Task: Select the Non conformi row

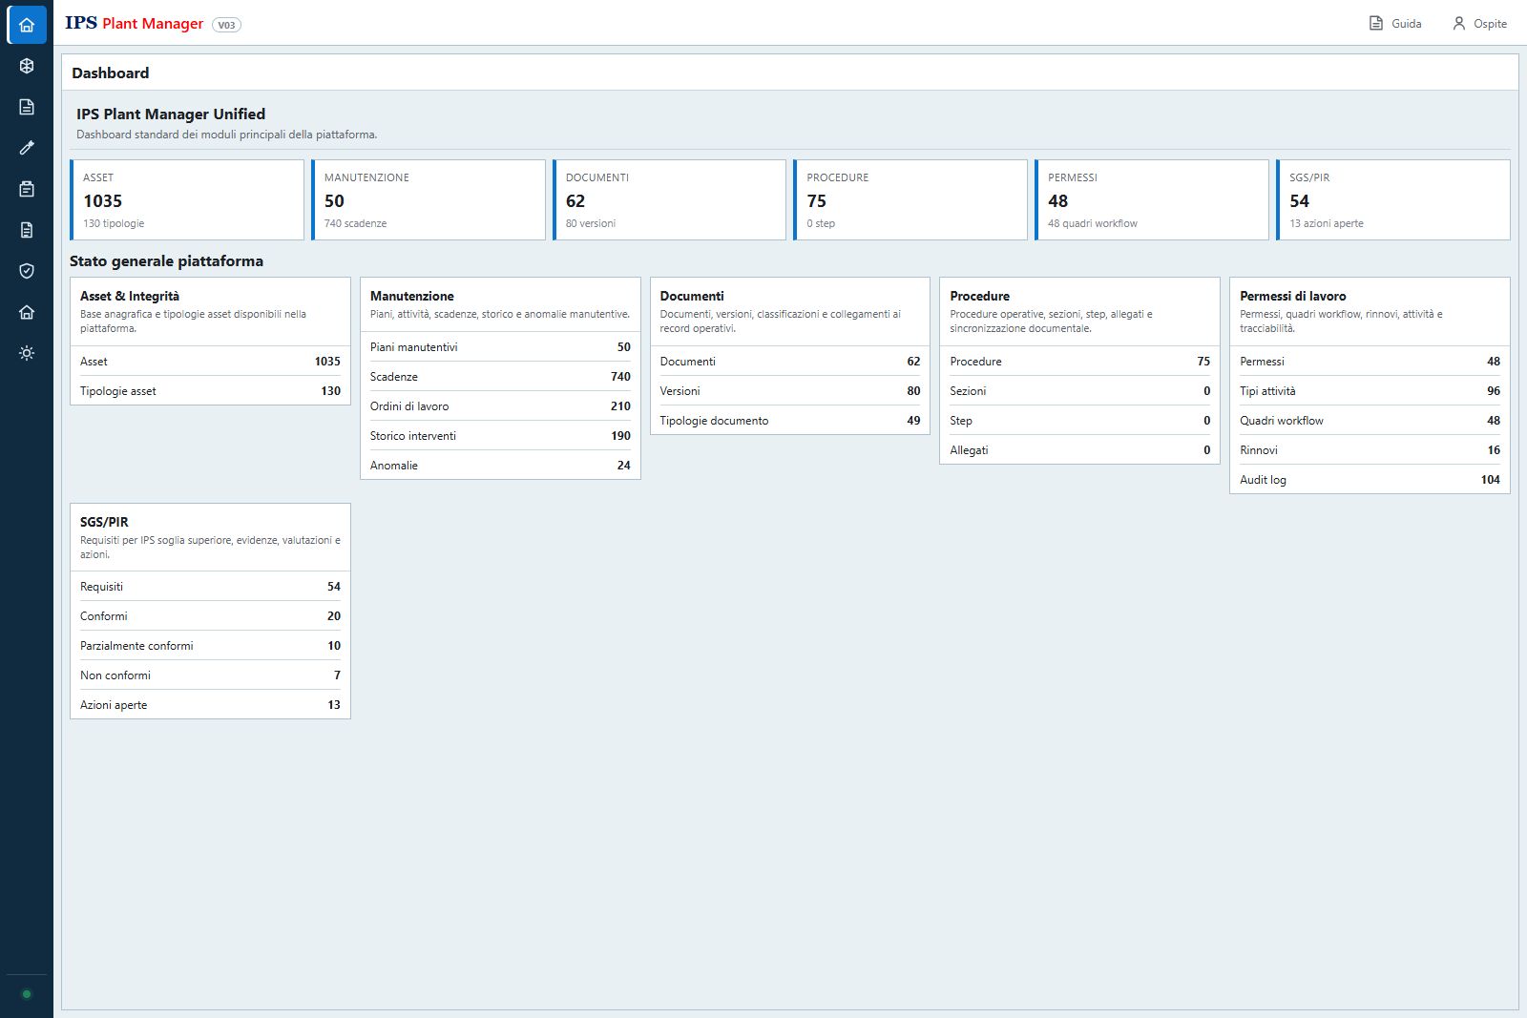Action: 210,675
